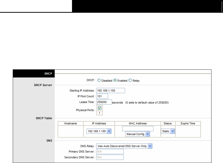Viewport: 223px width, 163px height.
Task: Click the Status column header
Action: (x=168, y=123)
